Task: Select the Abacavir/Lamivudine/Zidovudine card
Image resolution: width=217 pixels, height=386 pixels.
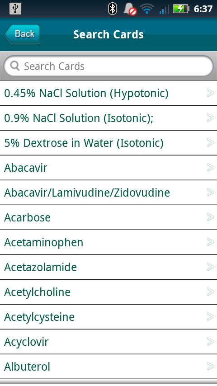Action: [x=108, y=193]
